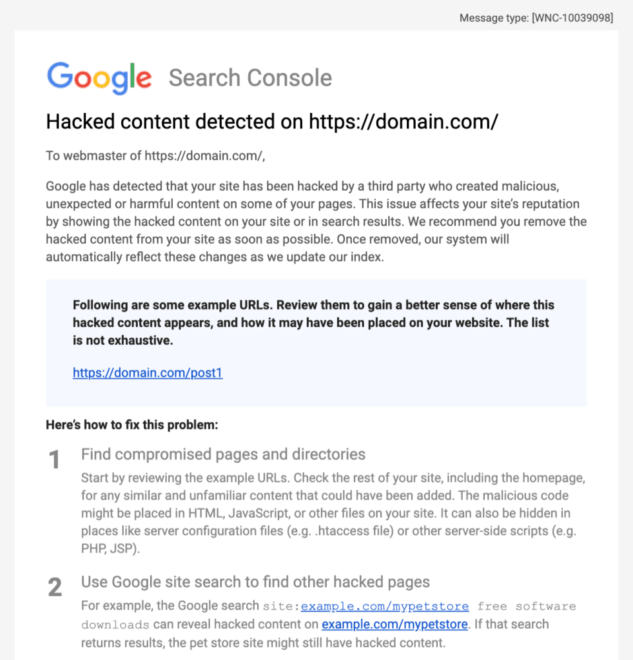633x660 pixels.
Task: Click the step 1 description about .htaccess file
Action: click(x=333, y=513)
